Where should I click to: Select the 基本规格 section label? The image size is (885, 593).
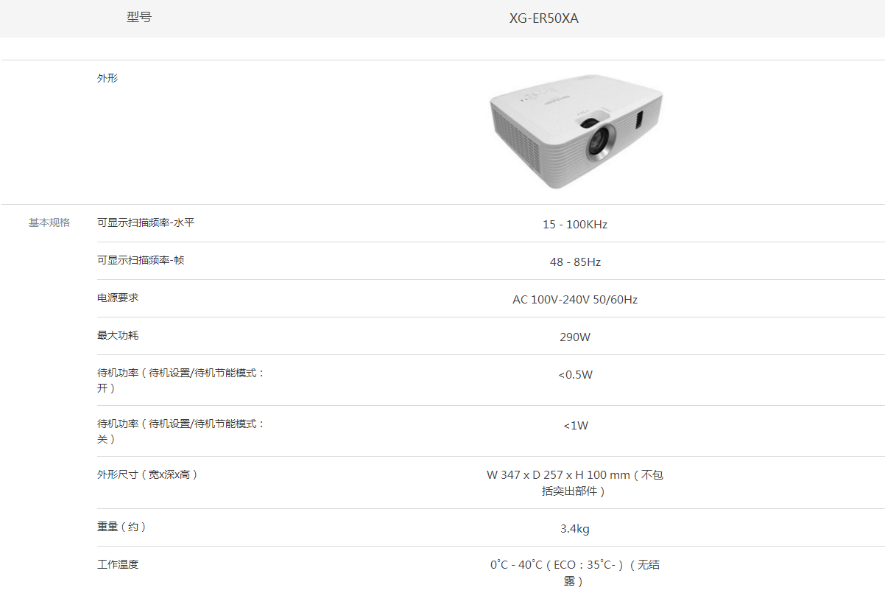pos(49,222)
